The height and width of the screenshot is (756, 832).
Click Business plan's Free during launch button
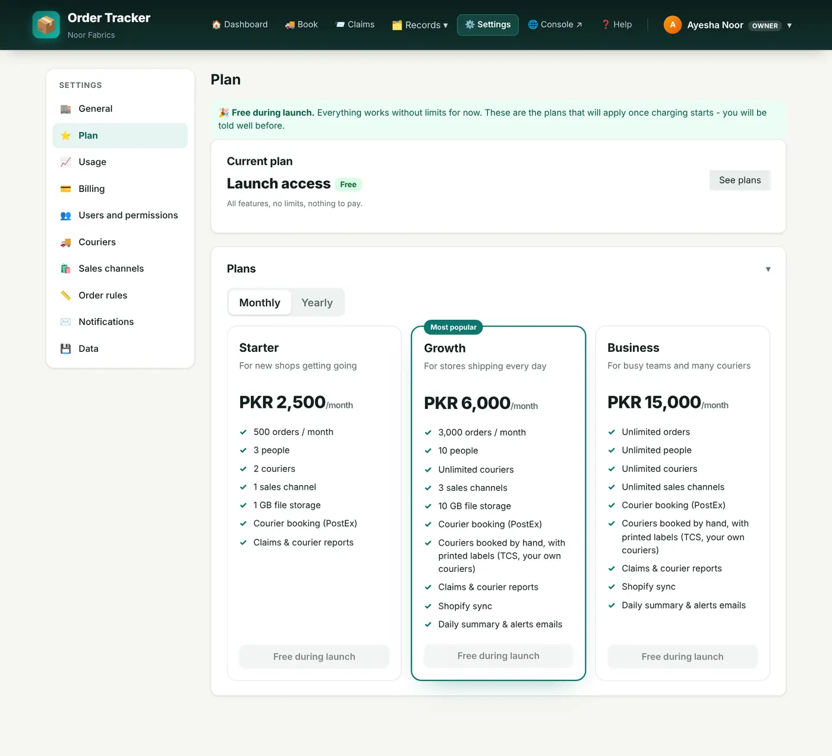(683, 657)
